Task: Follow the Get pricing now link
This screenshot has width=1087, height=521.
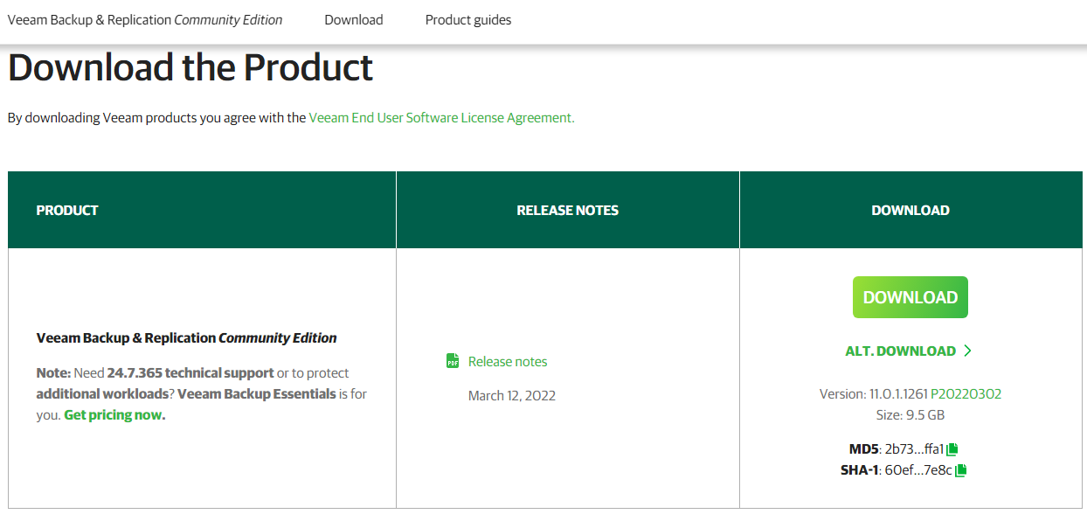Action: 113,414
